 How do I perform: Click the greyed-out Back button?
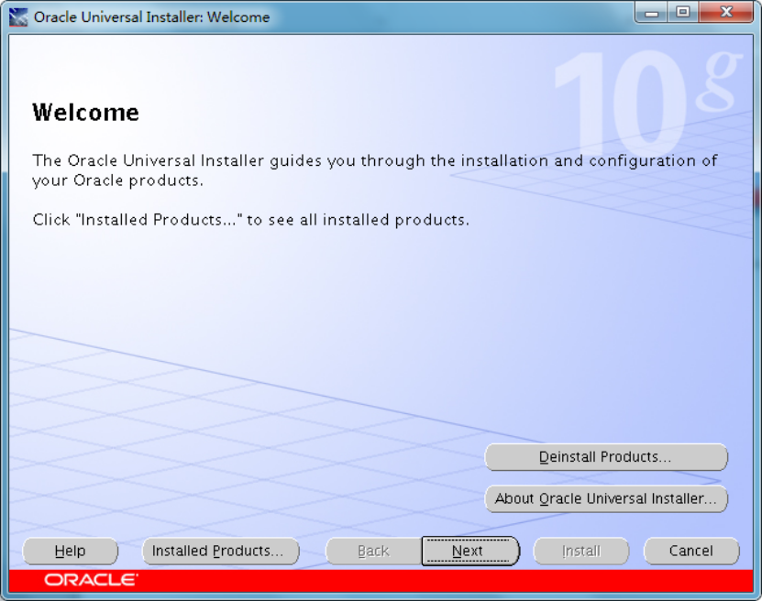pos(373,552)
